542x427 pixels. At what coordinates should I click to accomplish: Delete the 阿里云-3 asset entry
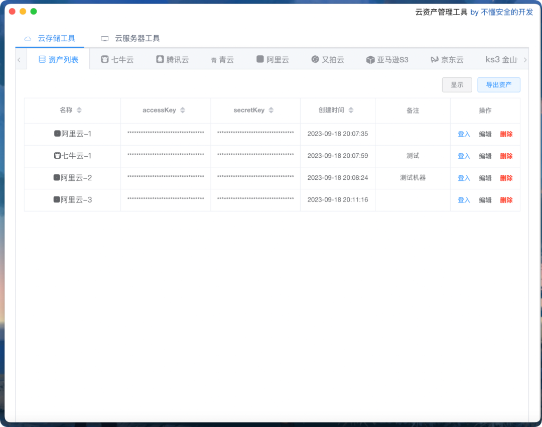pos(506,200)
